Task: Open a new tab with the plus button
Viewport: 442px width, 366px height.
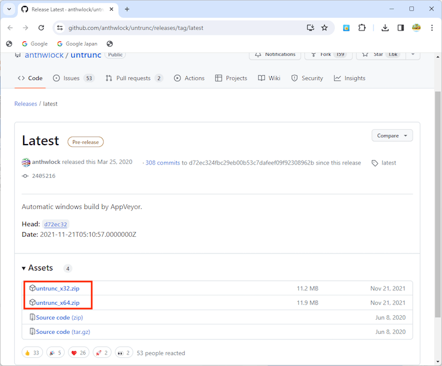Action: point(127,9)
